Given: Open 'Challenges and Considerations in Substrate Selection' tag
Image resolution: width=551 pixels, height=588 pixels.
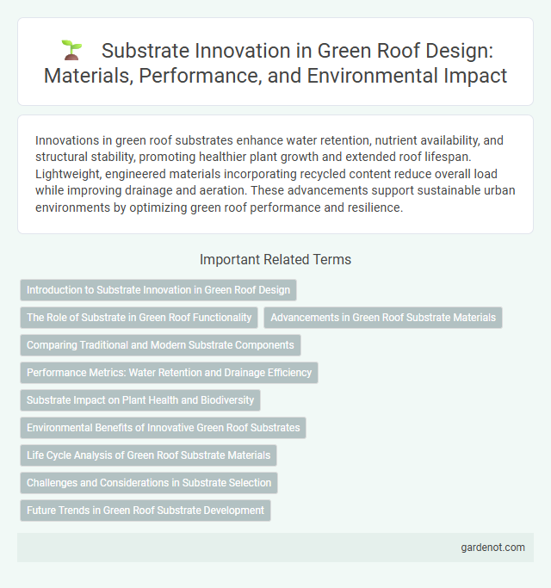Looking at the screenshot, I should 149,483.
